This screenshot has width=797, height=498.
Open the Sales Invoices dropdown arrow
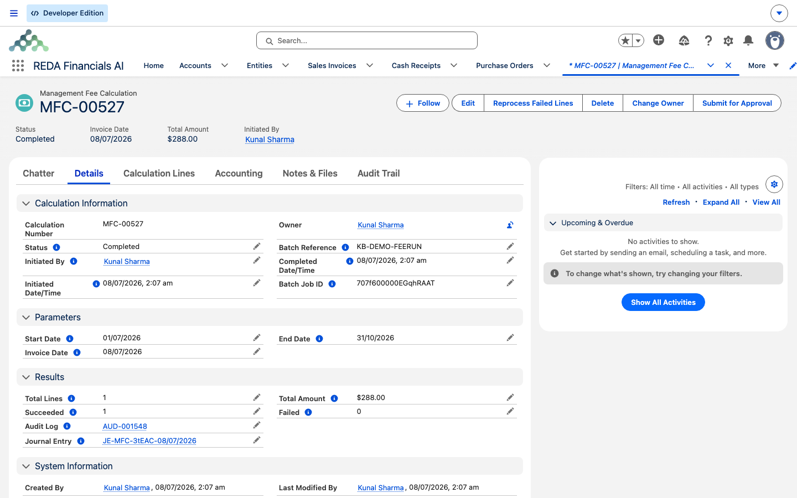(370, 65)
